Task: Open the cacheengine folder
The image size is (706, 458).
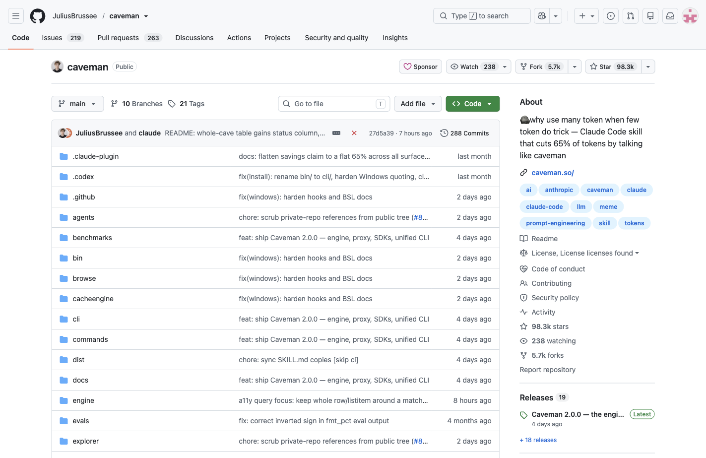Action: tap(93, 299)
